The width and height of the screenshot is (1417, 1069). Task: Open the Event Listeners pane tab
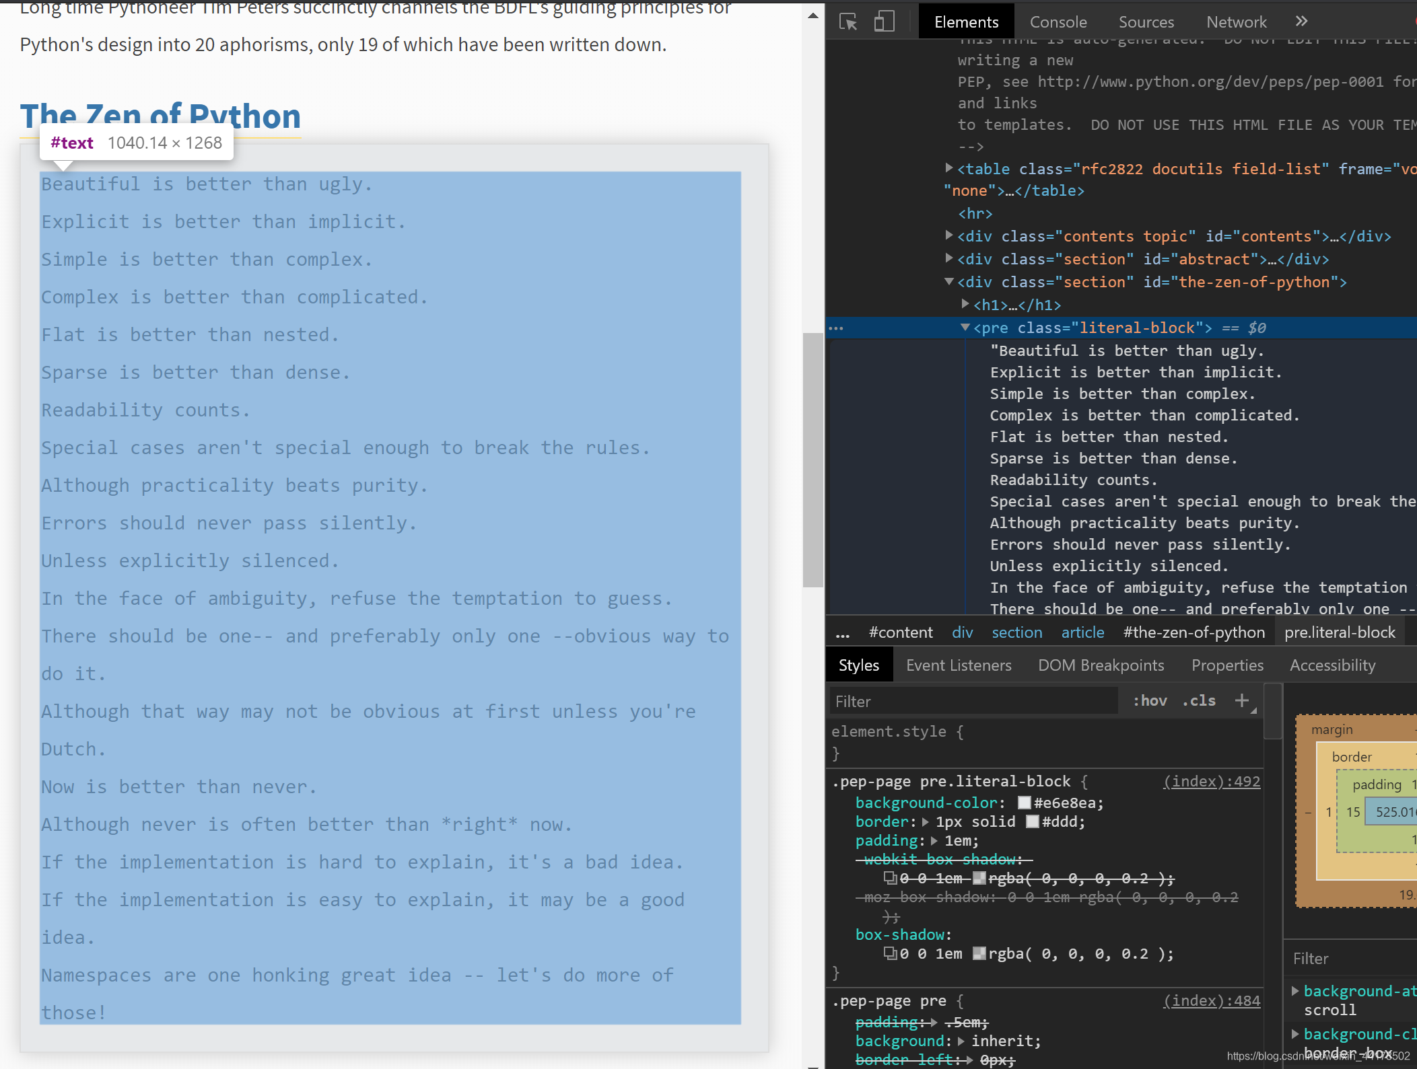(959, 665)
